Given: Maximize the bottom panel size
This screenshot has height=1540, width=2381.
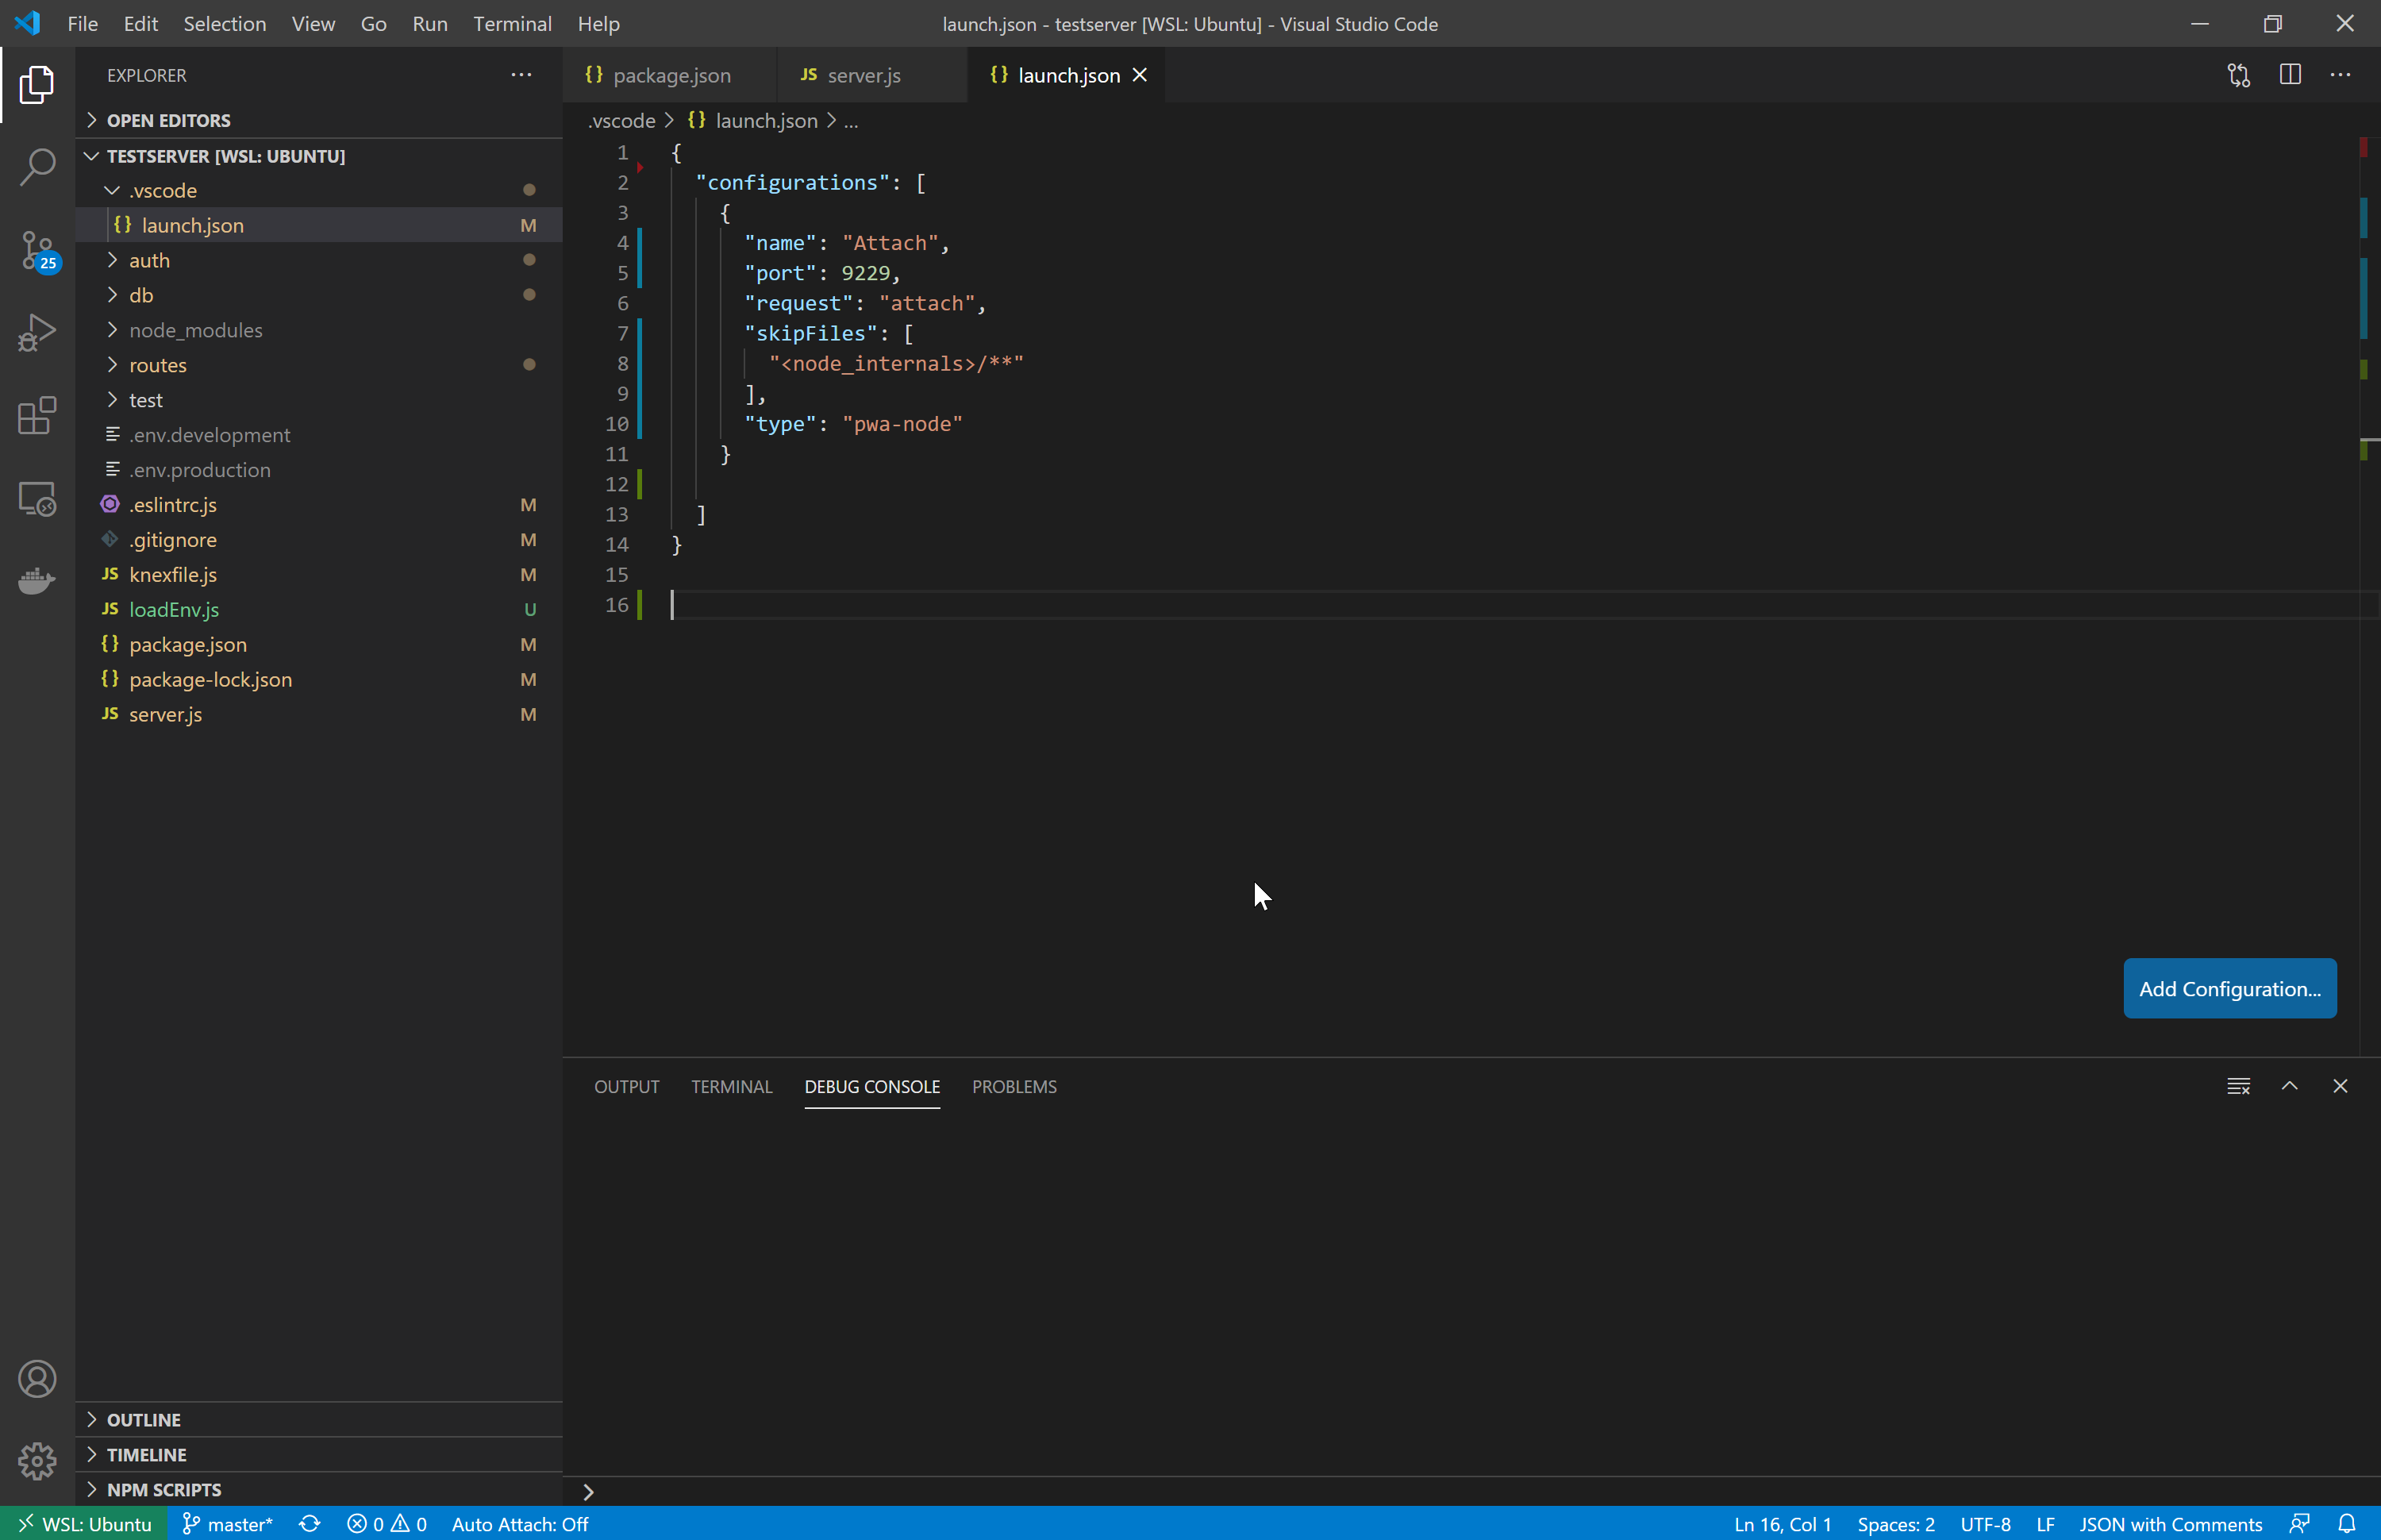Looking at the screenshot, I should pos(2289,1086).
